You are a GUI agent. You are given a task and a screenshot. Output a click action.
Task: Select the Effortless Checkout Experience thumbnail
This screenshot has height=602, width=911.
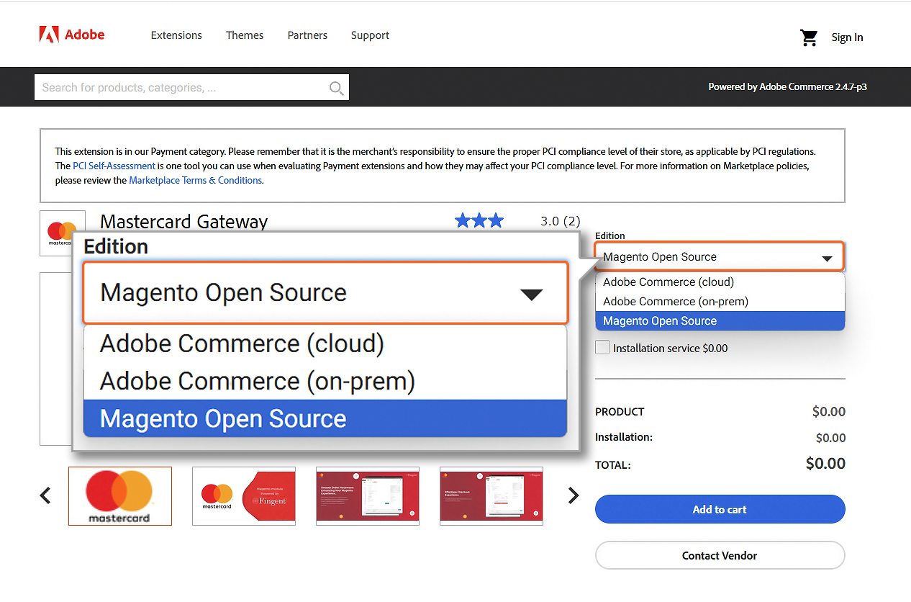491,496
